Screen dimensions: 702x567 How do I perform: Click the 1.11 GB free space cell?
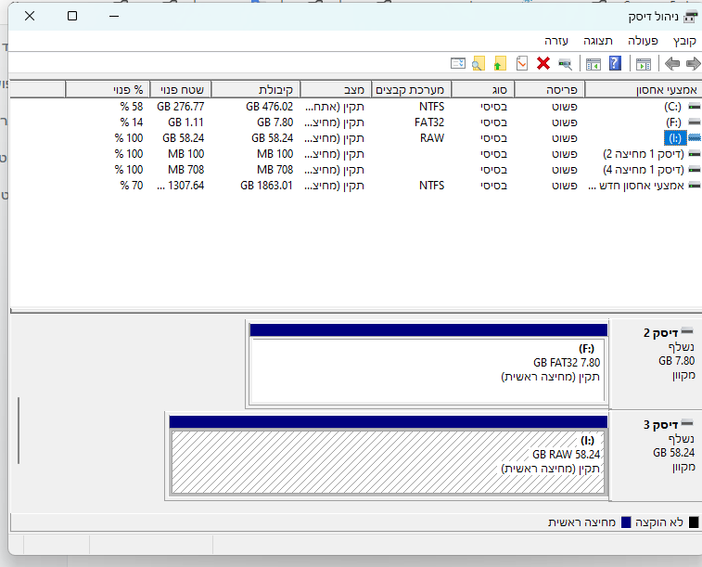coord(185,122)
